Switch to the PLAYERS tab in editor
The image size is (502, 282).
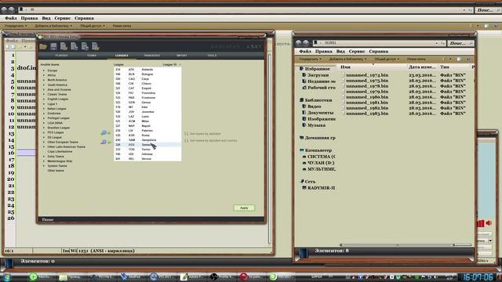(x=61, y=56)
